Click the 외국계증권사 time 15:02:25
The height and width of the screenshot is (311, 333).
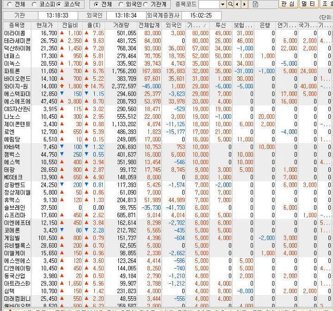coord(201,16)
